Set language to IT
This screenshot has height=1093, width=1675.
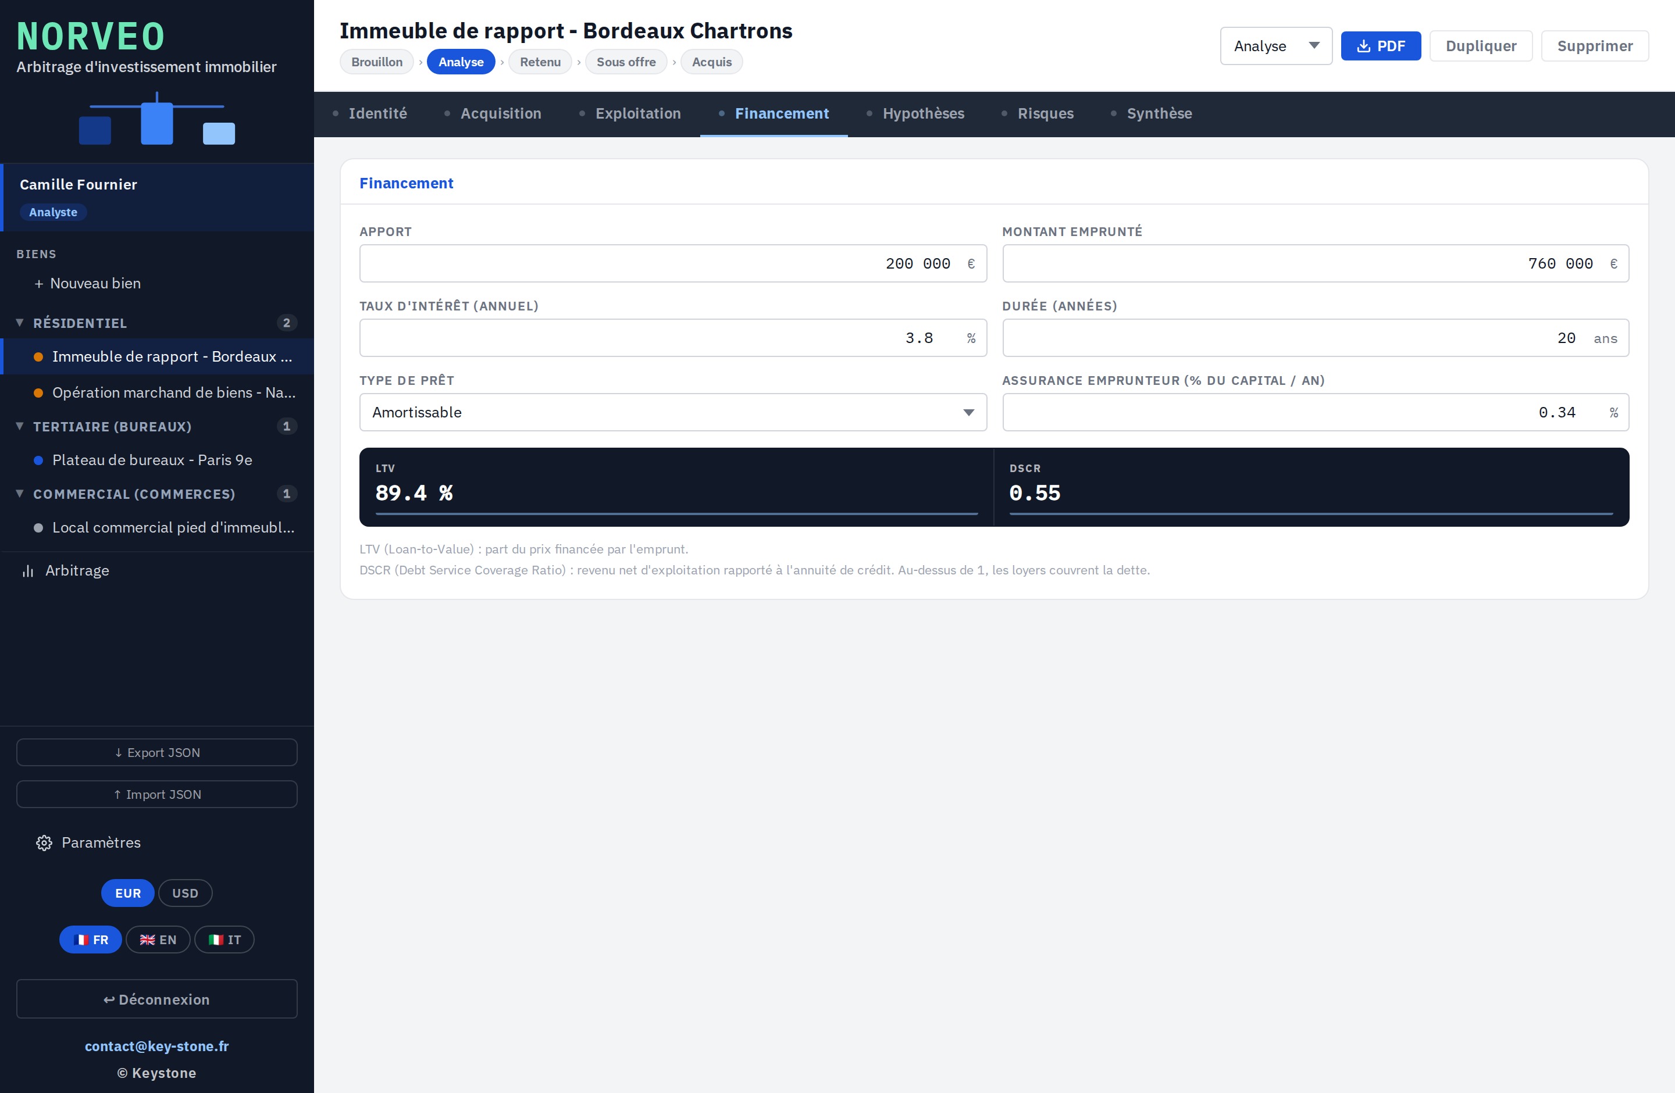pos(224,940)
